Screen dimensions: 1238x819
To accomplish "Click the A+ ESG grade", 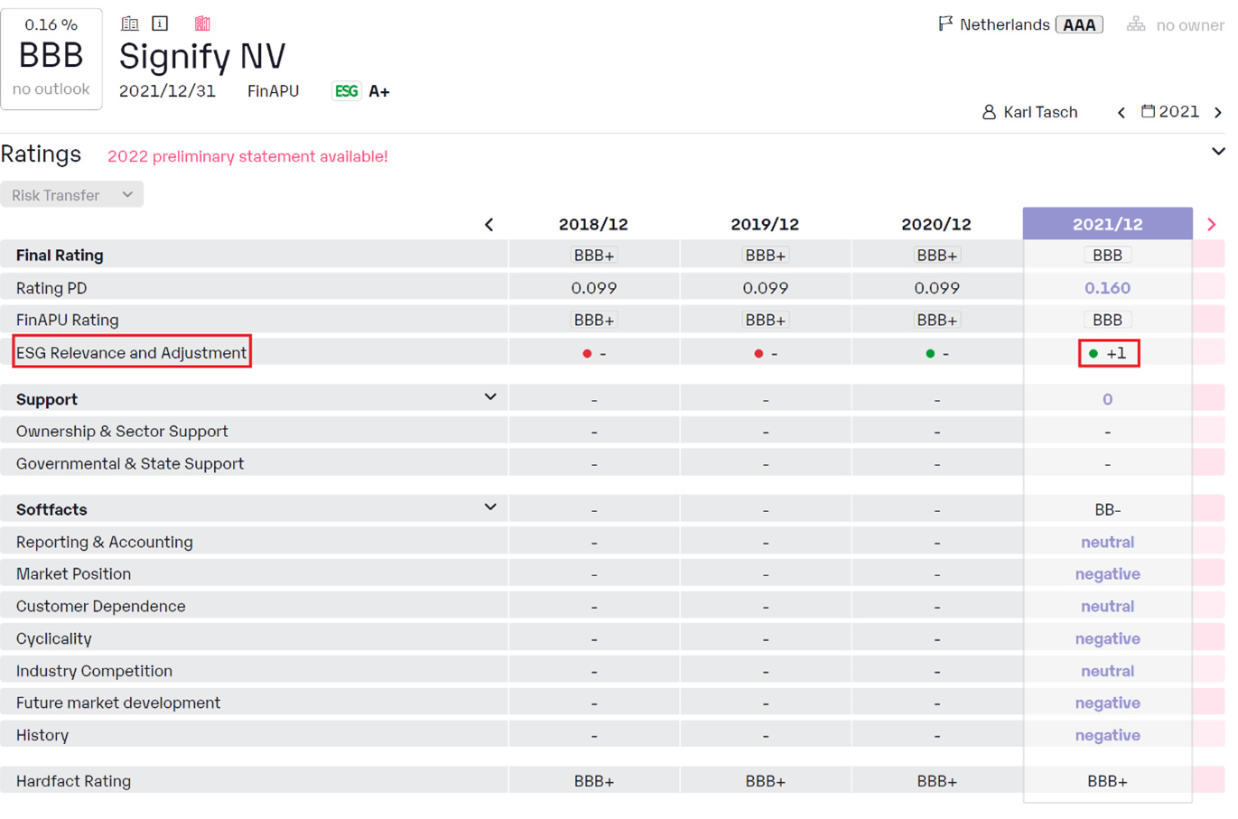I will coord(379,91).
